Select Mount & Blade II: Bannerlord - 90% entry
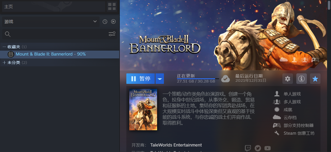The image size is (331, 152). click(60, 54)
